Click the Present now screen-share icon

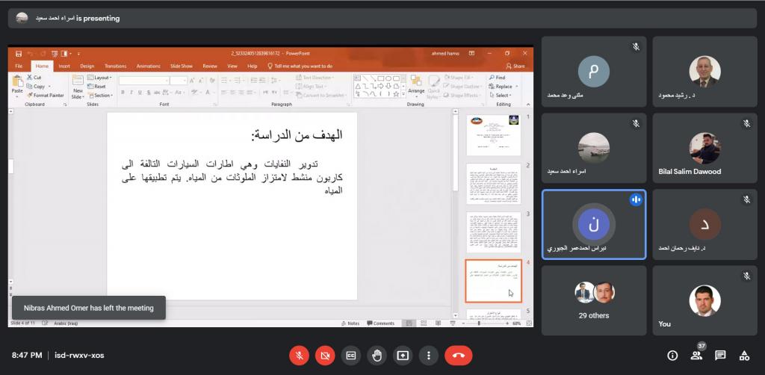402,356
